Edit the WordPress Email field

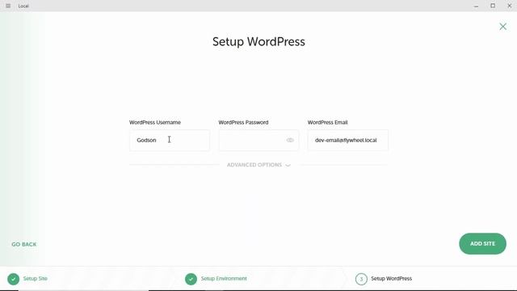(x=348, y=140)
